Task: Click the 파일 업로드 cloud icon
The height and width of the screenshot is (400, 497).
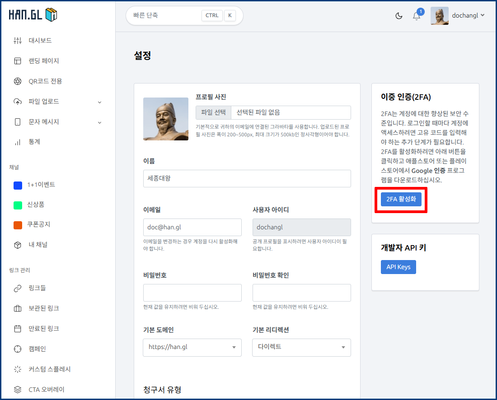Action: click(18, 102)
